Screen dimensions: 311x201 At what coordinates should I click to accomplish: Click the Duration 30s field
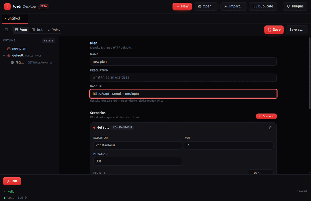(x=137, y=161)
